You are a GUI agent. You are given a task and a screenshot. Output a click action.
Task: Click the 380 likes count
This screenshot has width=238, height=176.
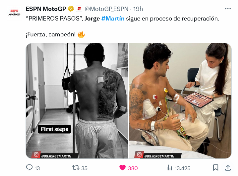tap(133, 168)
